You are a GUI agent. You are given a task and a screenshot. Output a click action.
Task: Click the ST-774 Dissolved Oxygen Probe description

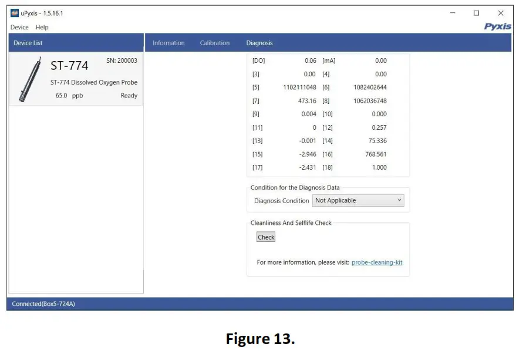point(94,82)
